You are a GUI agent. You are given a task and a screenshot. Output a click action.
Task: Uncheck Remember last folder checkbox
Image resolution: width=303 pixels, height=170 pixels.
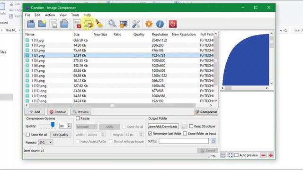point(150,133)
